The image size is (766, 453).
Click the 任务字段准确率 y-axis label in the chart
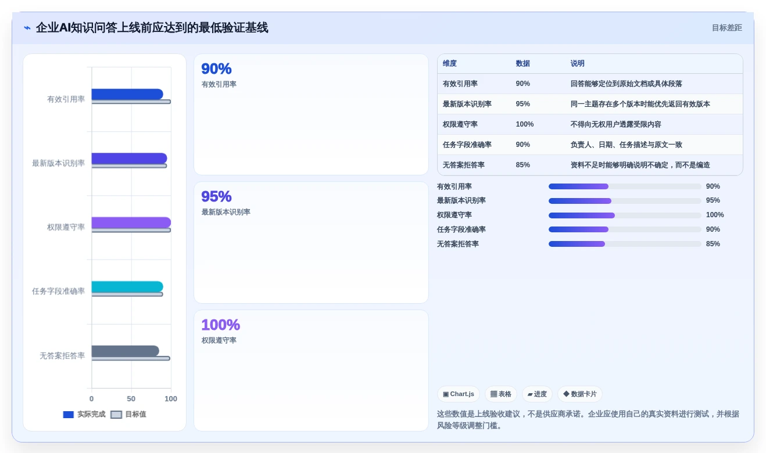59,291
